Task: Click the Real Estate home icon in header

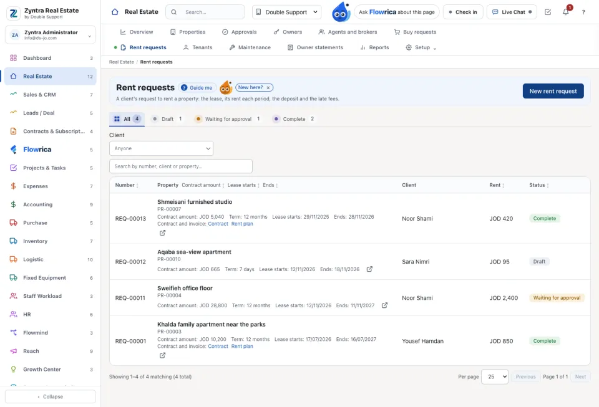Action: 115,12
